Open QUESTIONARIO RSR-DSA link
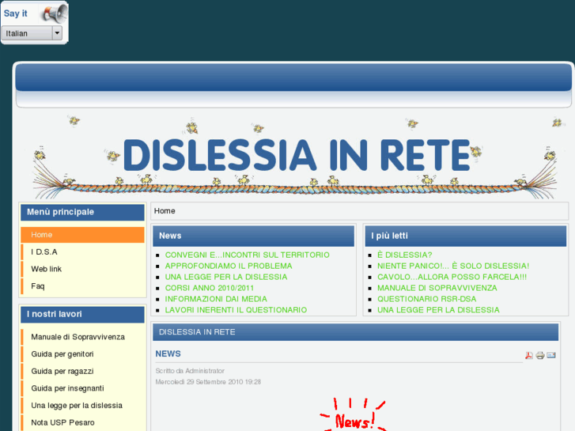 click(x=427, y=299)
